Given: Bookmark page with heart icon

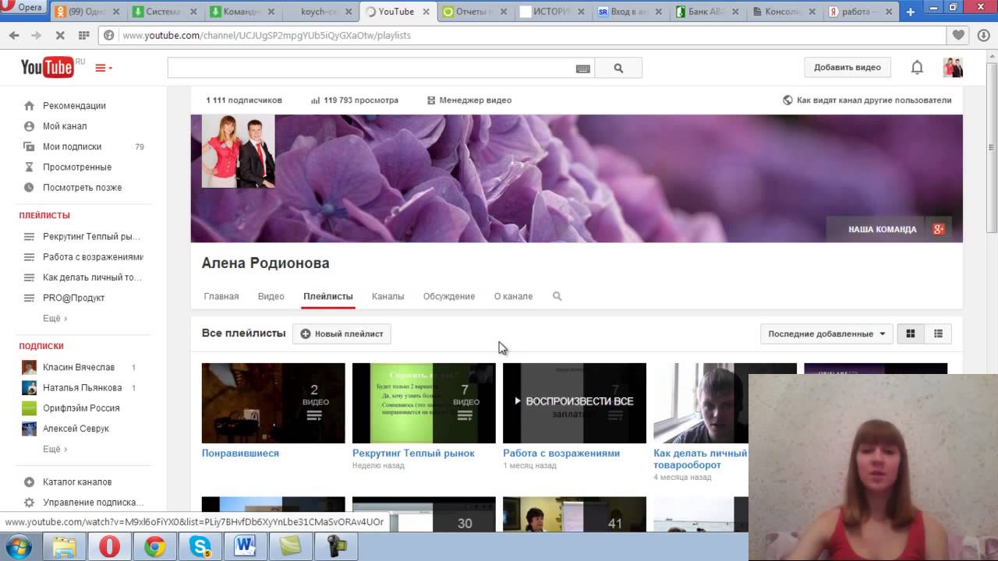Looking at the screenshot, I should pyautogui.click(x=958, y=35).
